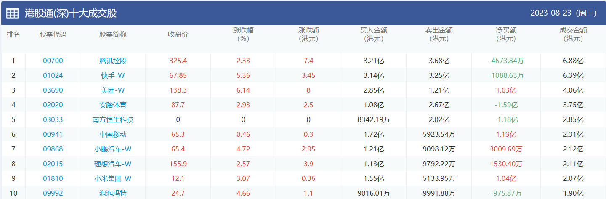Click the 港股通(深)十大成交股 title

point(70,13)
